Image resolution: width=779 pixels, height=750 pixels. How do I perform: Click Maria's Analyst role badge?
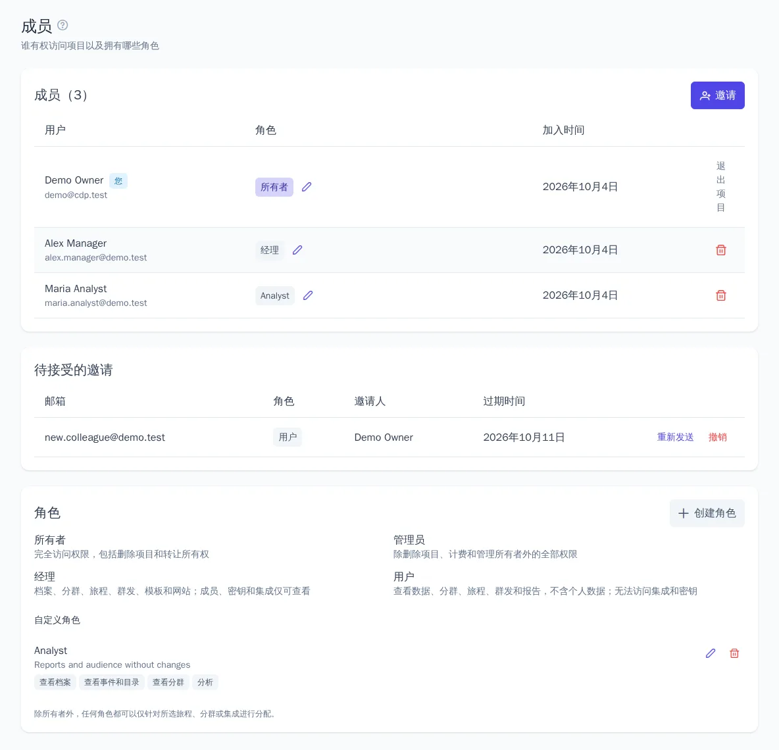pos(275,295)
